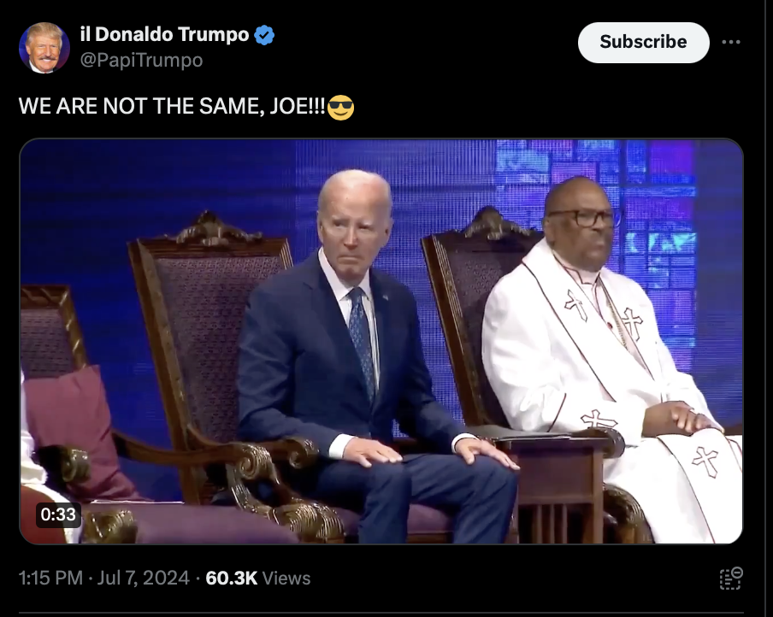Click the reader icon beside the views row

click(730, 579)
